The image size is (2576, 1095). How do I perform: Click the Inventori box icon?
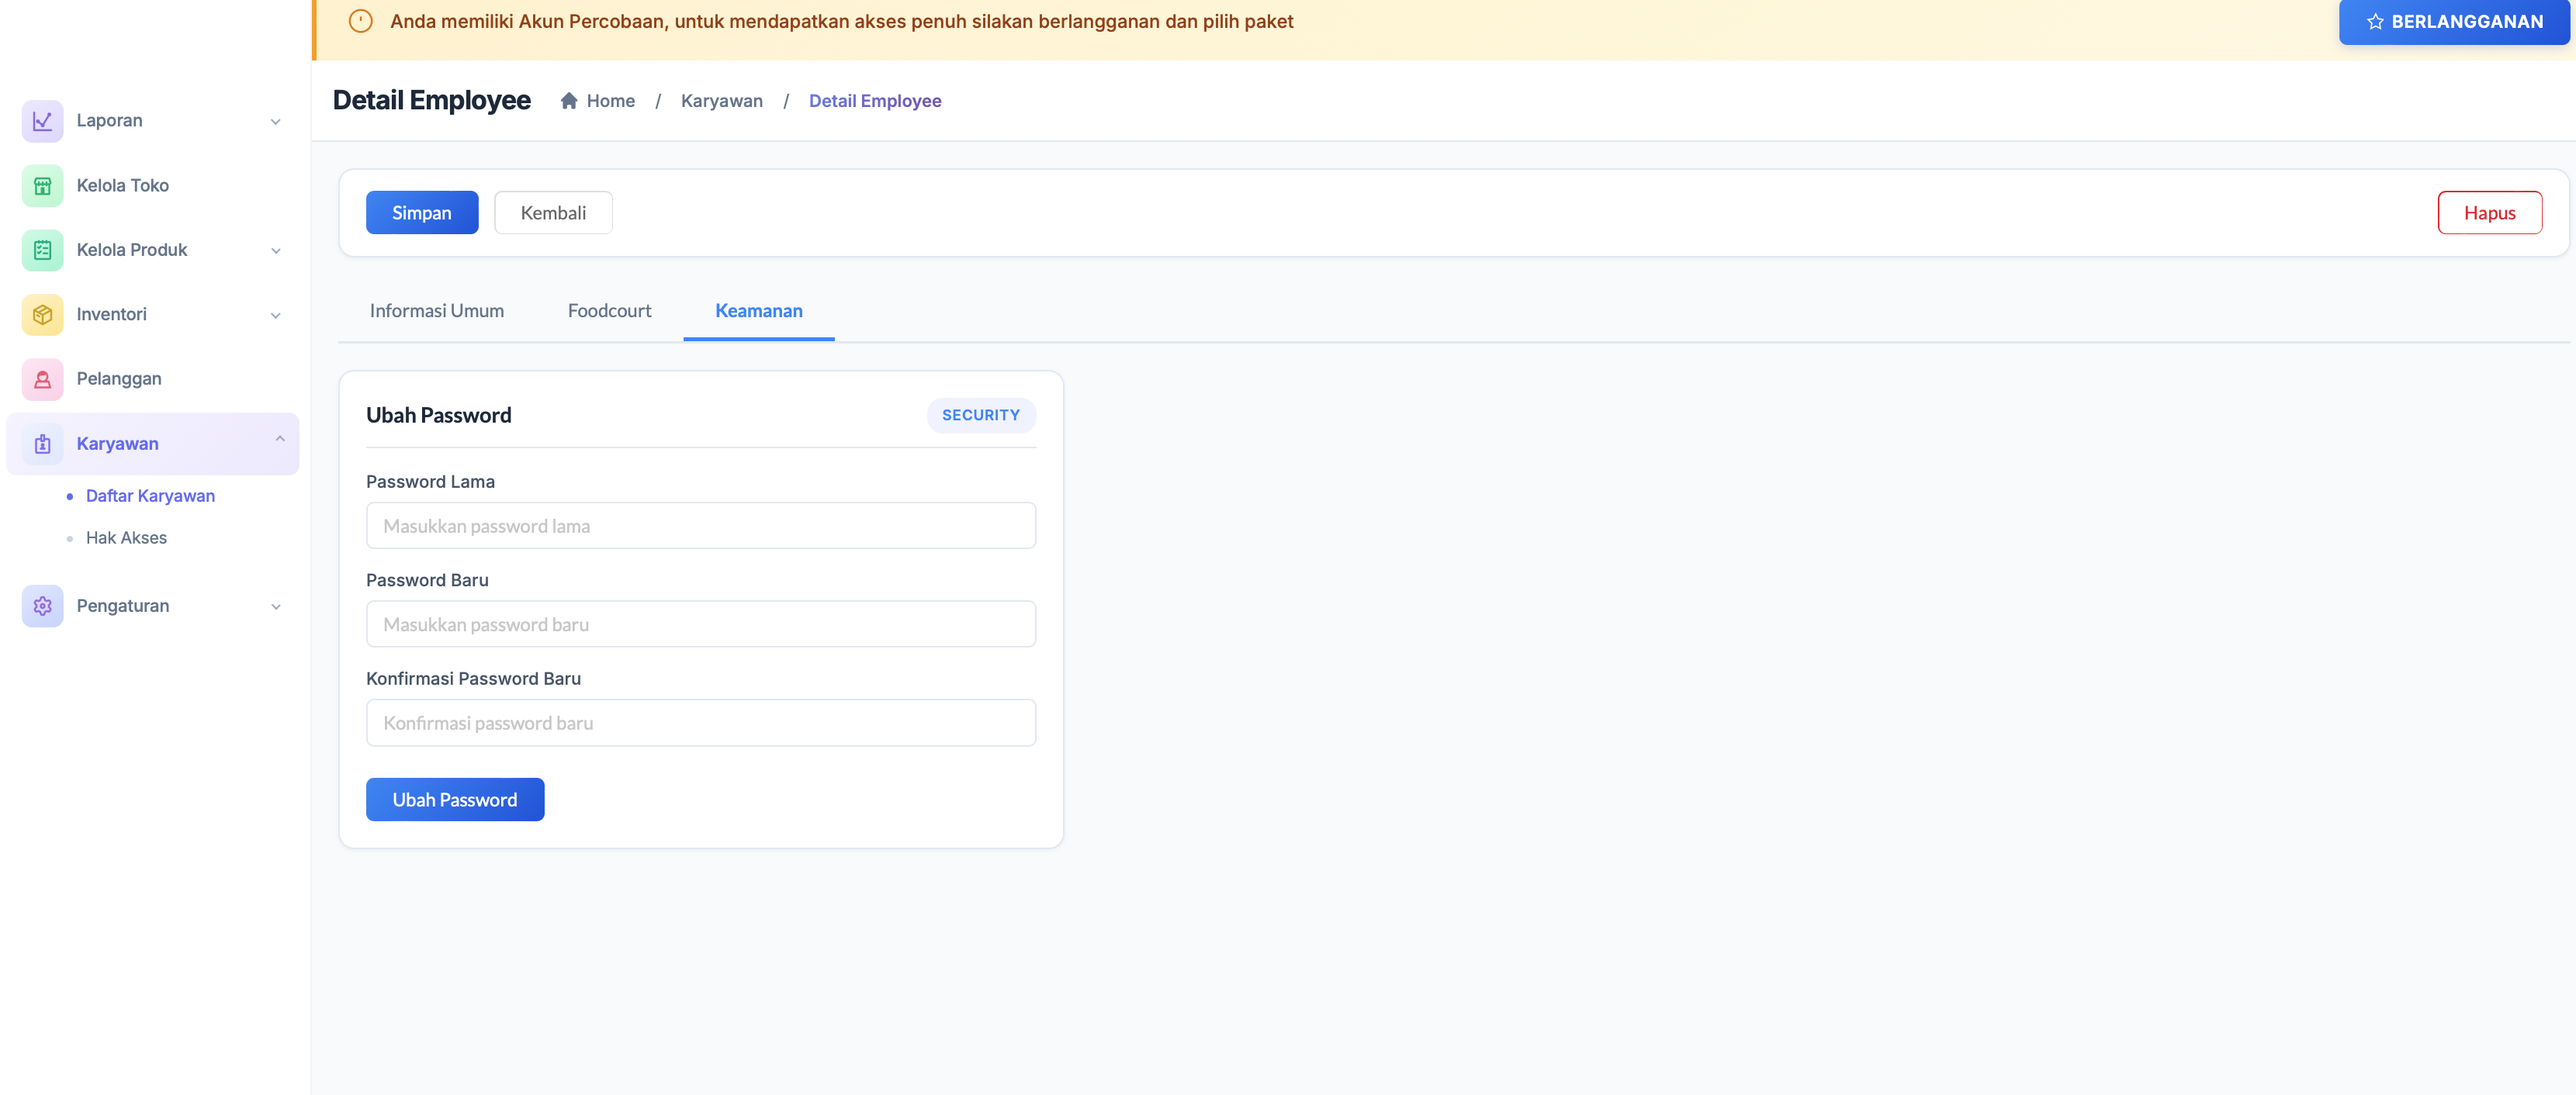pyautogui.click(x=42, y=315)
